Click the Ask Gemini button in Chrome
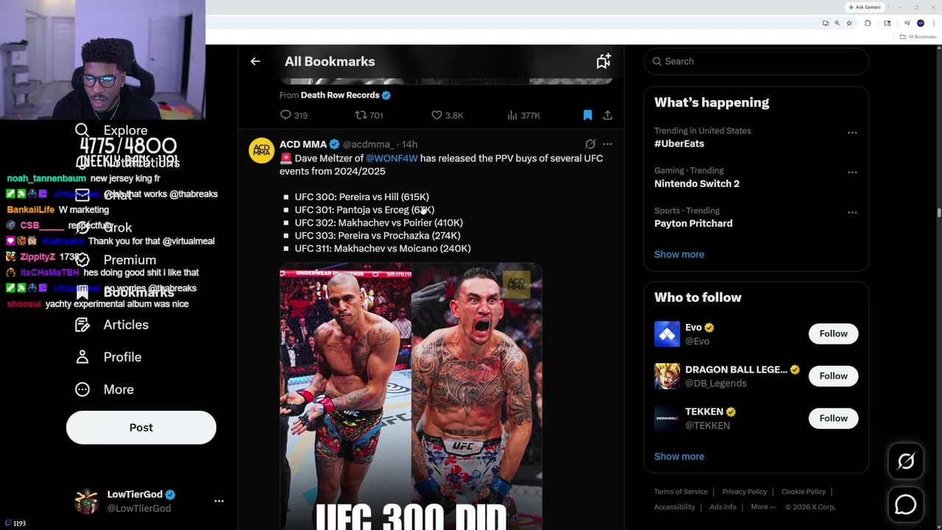Image resolution: width=942 pixels, height=530 pixels. click(x=865, y=7)
